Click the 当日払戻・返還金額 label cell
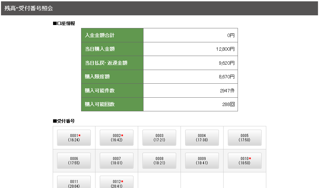The image size is (319, 188). pos(112,63)
